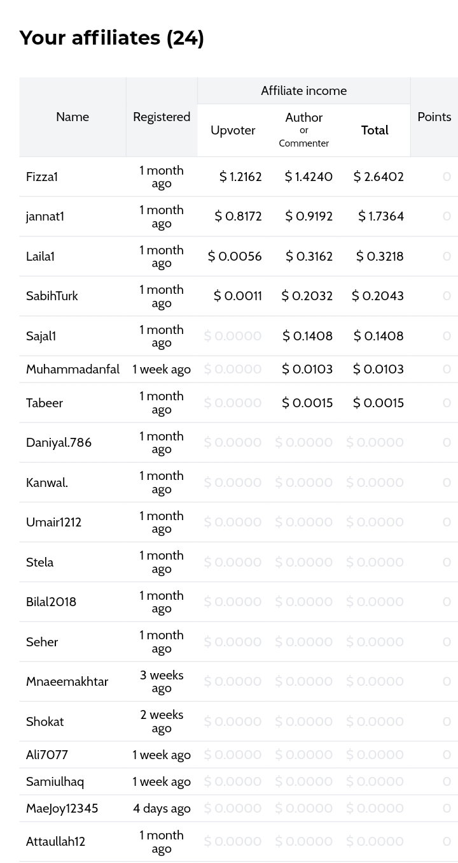Image resolution: width=458 pixels, height=863 pixels.
Task: Select Sajal1's author income $ 0.1408
Action: tap(307, 336)
